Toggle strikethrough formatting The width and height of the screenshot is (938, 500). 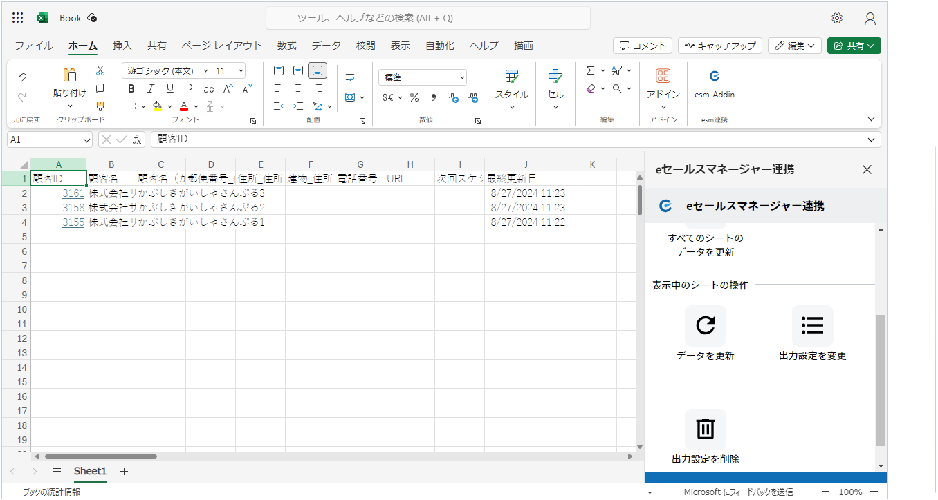click(209, 88)
